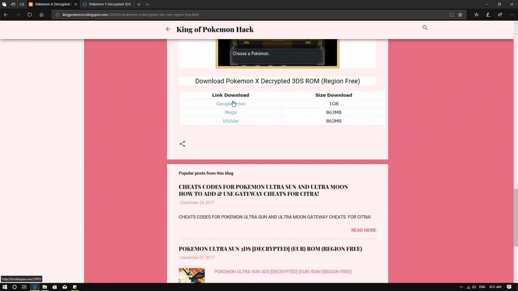Refresh the current page

pyautogui.click(x=30, y=15)
